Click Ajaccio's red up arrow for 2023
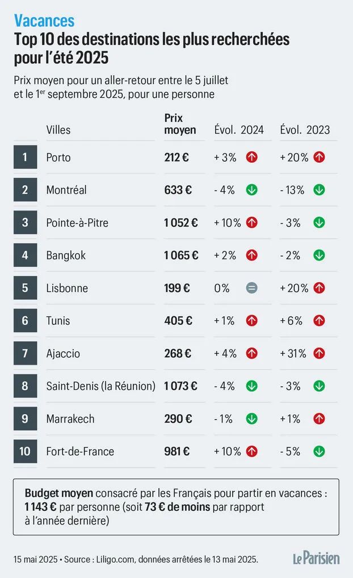Viewport: 353px width, 578px height. click(x=319, y=353)
